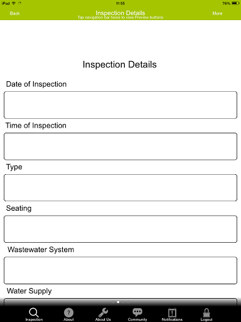Select the Water Supply field

click(120, 302)
